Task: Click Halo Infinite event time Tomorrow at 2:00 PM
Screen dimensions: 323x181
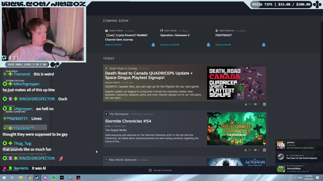Action: point(170,45)
